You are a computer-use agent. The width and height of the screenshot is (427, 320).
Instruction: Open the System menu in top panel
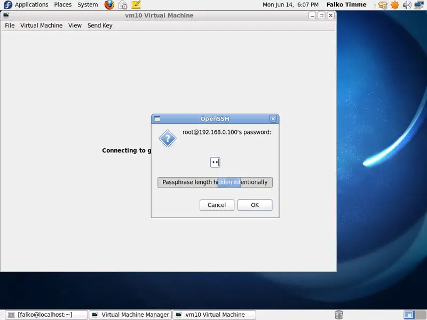88,5
